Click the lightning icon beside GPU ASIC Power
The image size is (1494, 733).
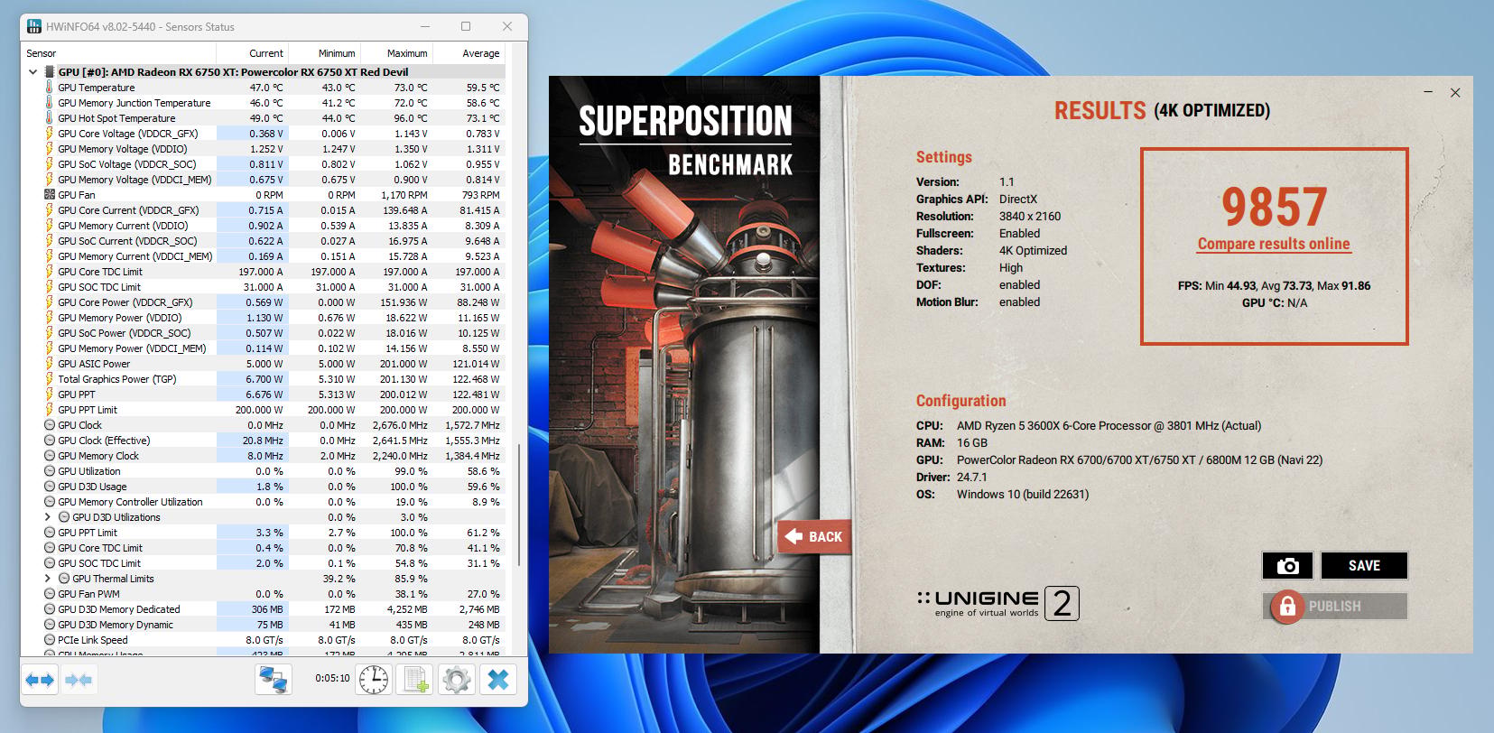pyautogui.click(x=50, y=364)
